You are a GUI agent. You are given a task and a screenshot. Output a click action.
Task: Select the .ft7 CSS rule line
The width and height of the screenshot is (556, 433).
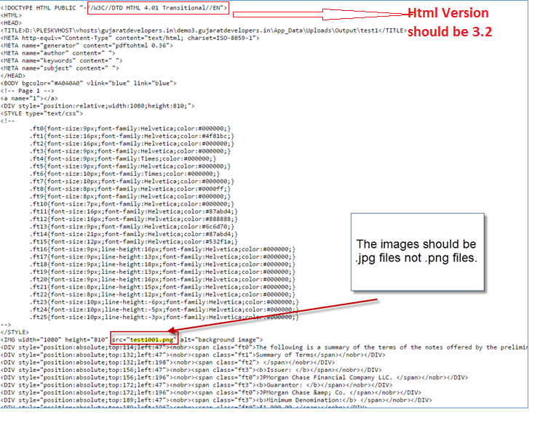132,182
